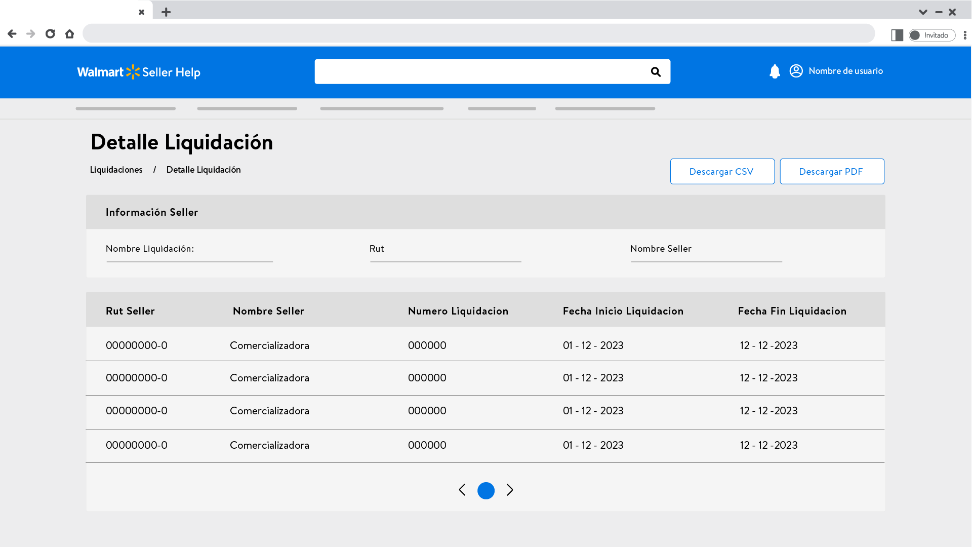Go to browser home icon
The height and width of the screenshot is (547, 972).
point(69,34)
